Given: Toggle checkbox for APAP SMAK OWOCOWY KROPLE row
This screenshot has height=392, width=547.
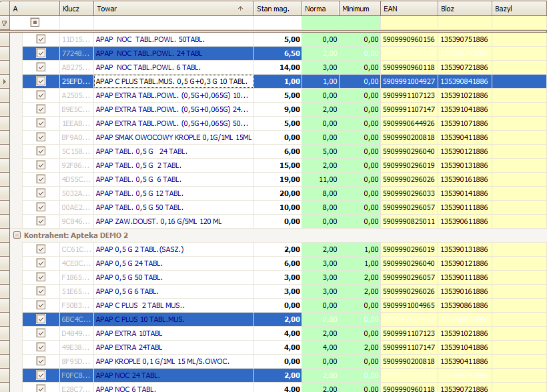Looking at the screenshot, I should coord(41,137).
